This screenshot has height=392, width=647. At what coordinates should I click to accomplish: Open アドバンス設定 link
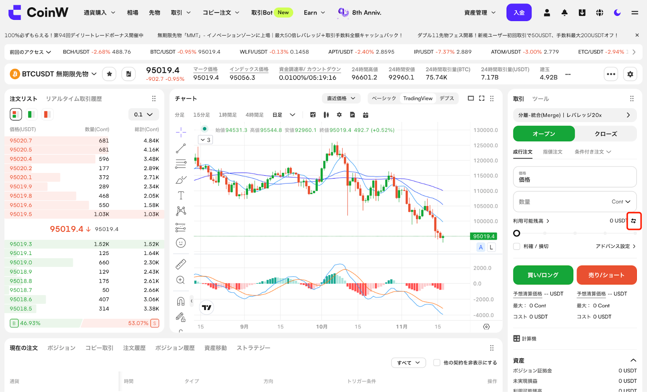point(615,246)
